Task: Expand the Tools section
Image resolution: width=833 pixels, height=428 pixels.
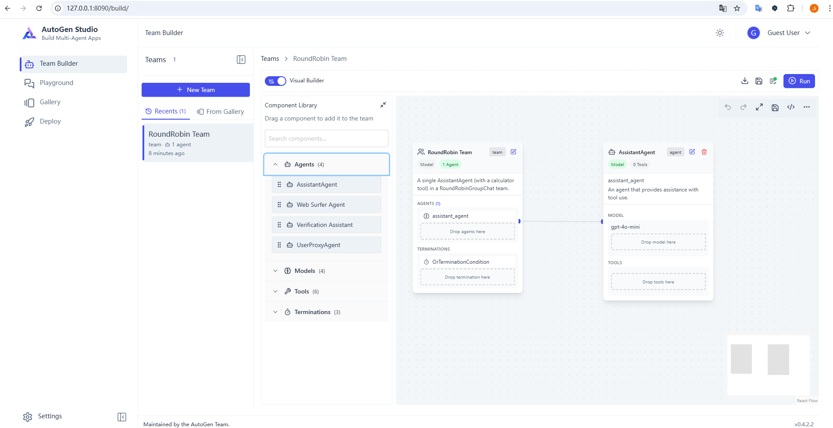Action: coord(327,291)
